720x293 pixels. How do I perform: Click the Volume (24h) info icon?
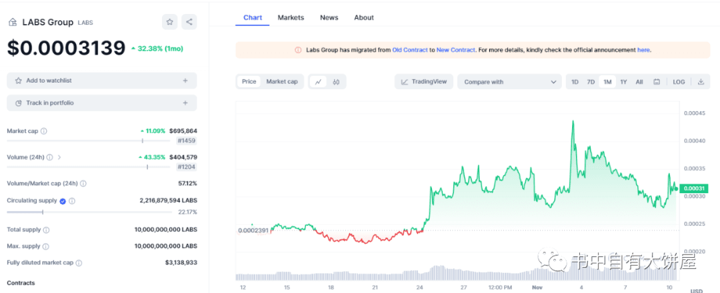[x=49, y=157]
